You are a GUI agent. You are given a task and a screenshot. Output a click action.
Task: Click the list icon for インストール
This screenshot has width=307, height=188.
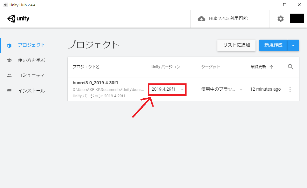coord(9,91)
